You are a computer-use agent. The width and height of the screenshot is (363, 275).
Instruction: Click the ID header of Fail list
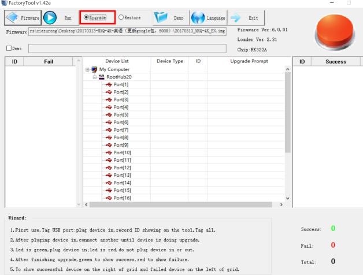click(x=14, y=62)
